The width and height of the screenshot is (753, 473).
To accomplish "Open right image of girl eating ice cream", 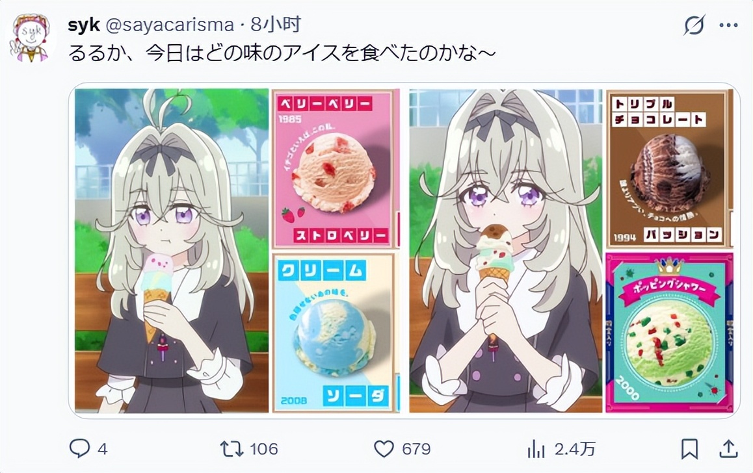I will coord(506,250).
